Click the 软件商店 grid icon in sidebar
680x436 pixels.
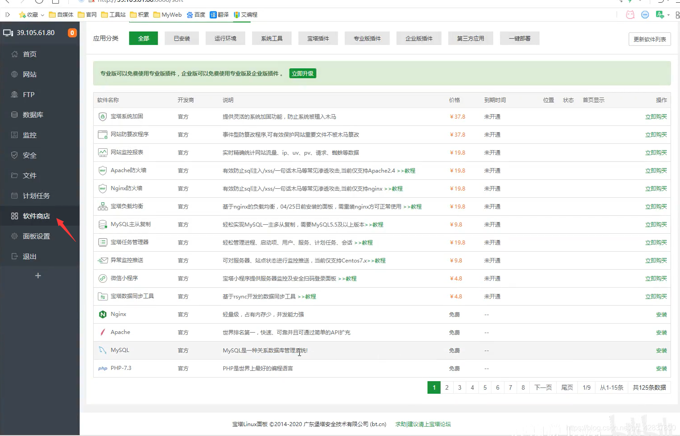[x=14, y=216]
